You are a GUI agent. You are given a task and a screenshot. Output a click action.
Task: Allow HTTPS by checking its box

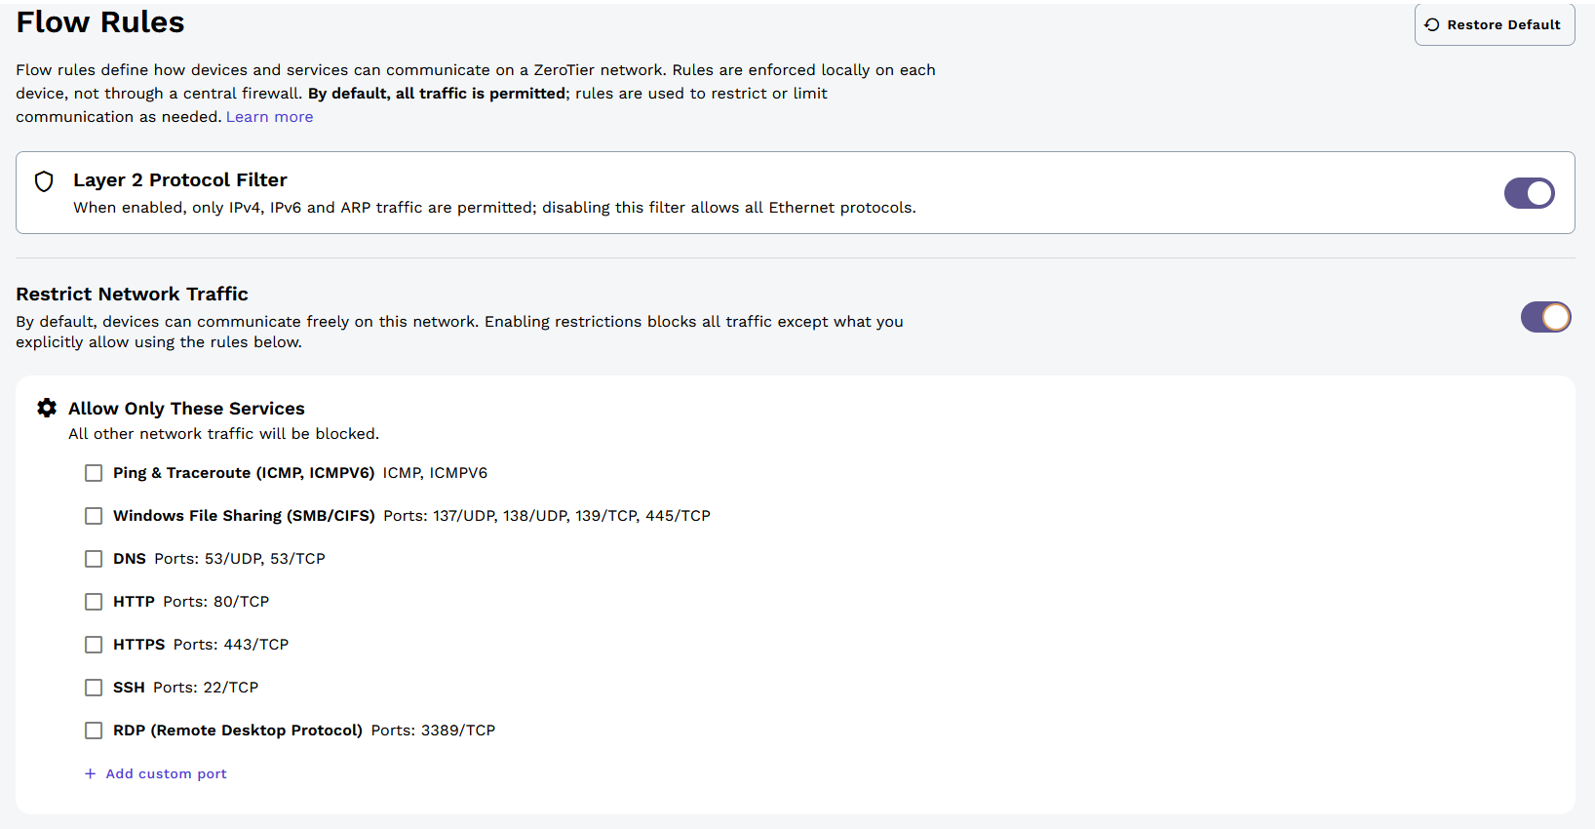94,645
